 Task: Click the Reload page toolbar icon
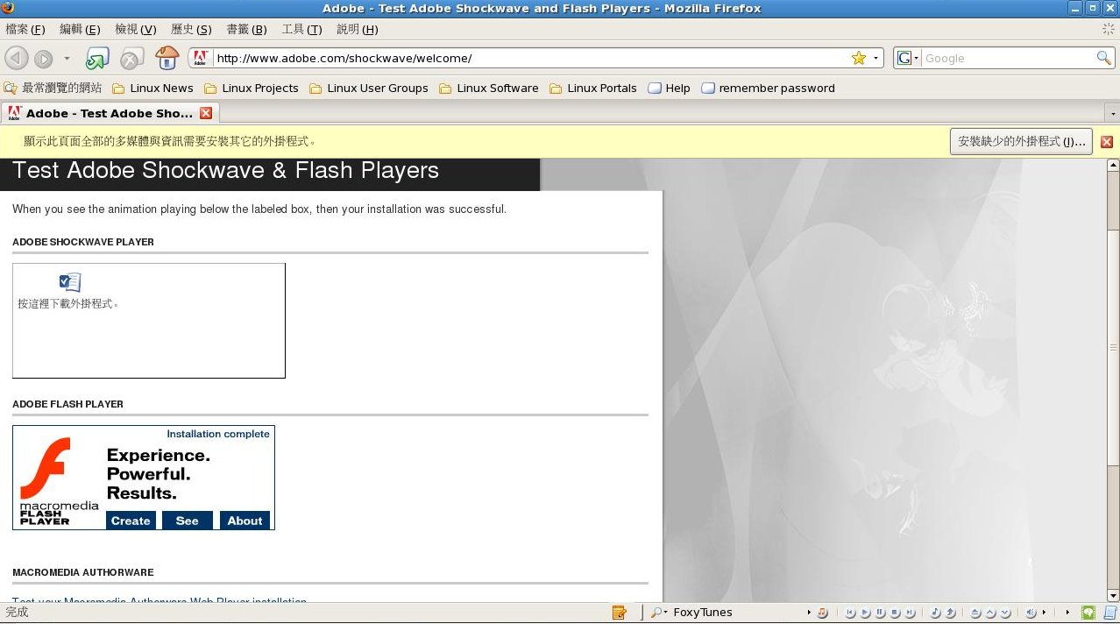coord(96,59)
